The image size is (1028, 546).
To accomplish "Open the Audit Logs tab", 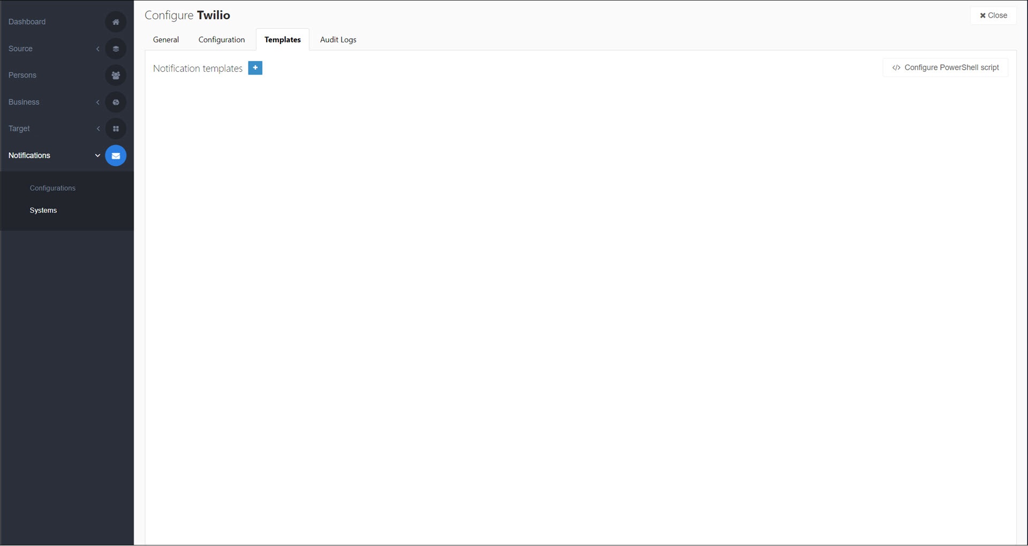I will (338, 40).
